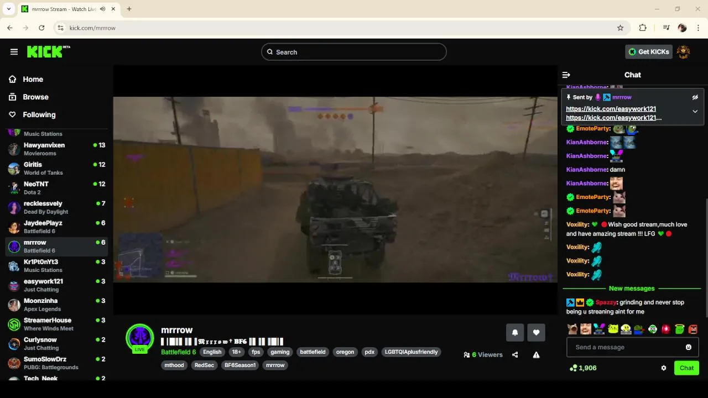Open the emoji picker in chat input
Screen dimensions: 708x398
689,347
